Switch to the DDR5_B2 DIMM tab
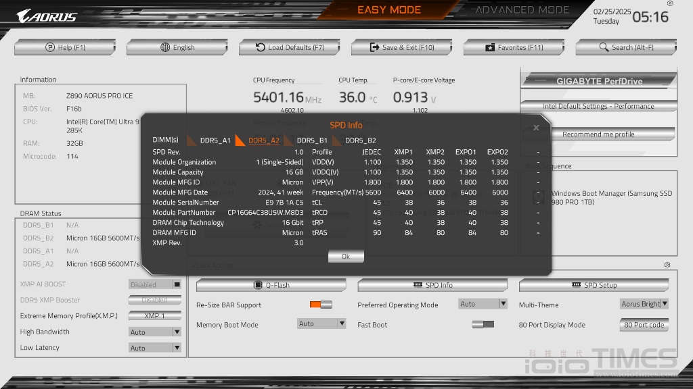 click(360, 140)
